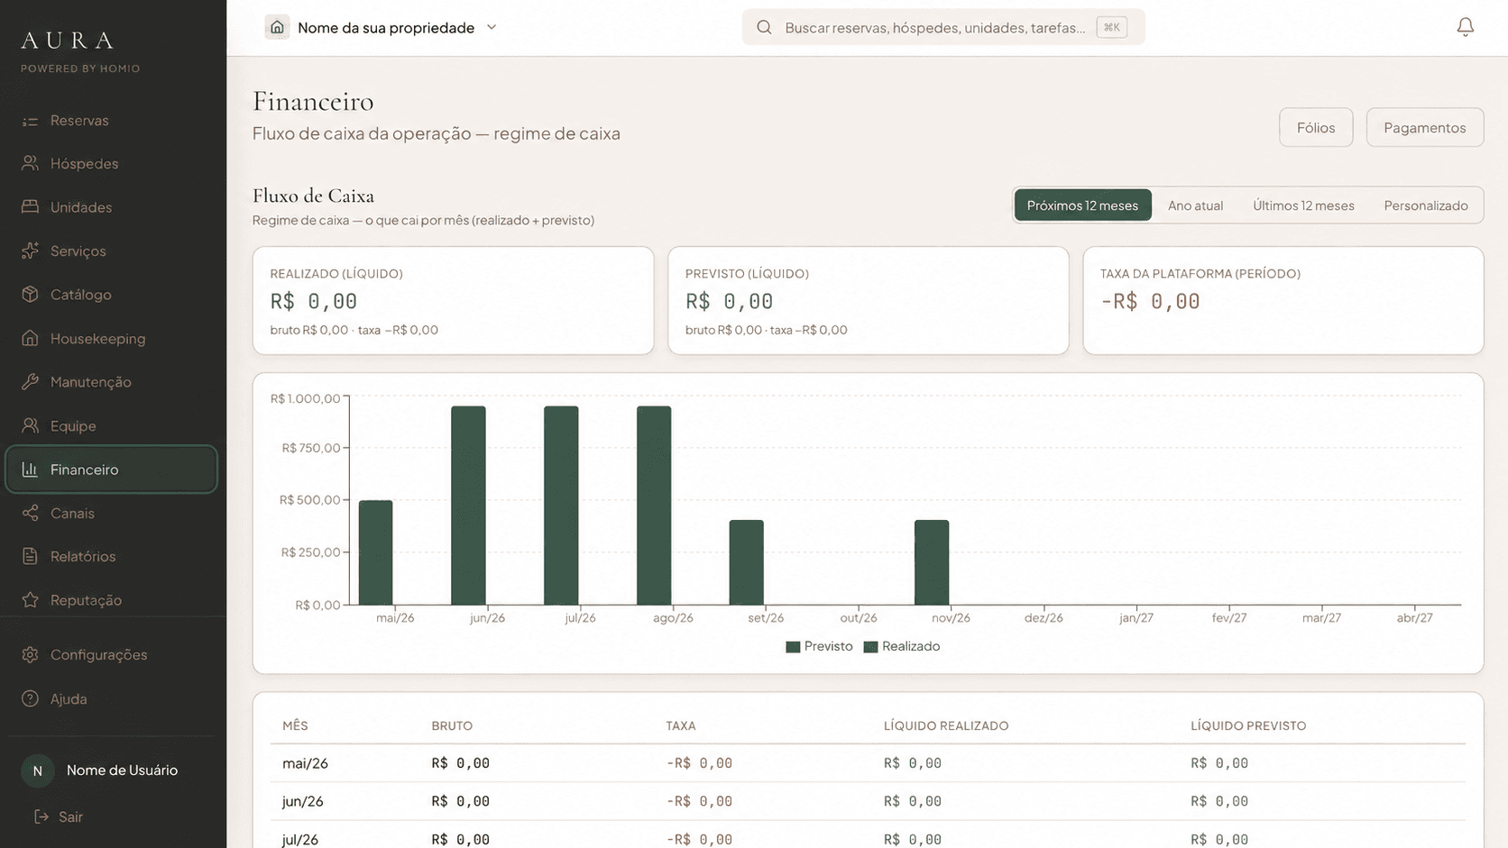Open notifications bell icon
1508x848 pixels.
1466,27
